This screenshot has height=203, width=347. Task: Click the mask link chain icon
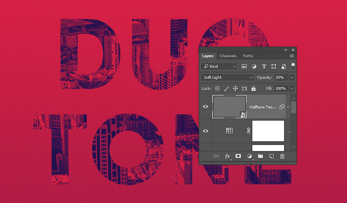pyautogui.click(x=248, y=131)
